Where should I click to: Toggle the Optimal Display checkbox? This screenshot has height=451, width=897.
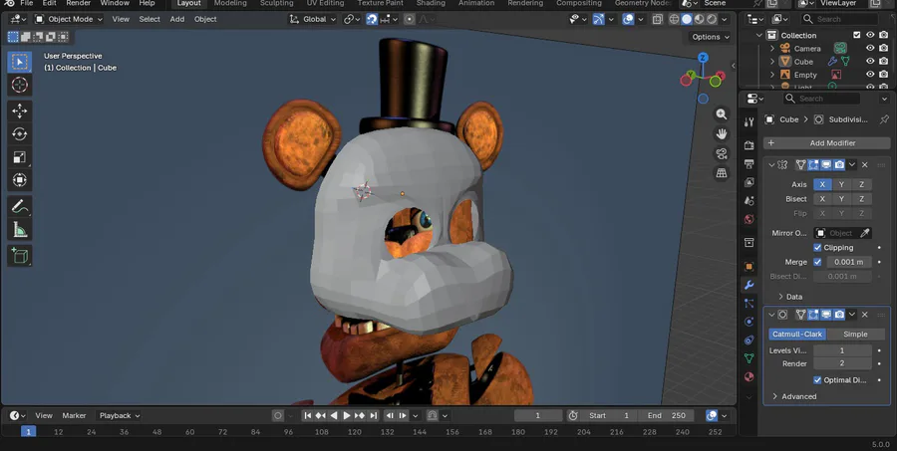coord(817,380)
